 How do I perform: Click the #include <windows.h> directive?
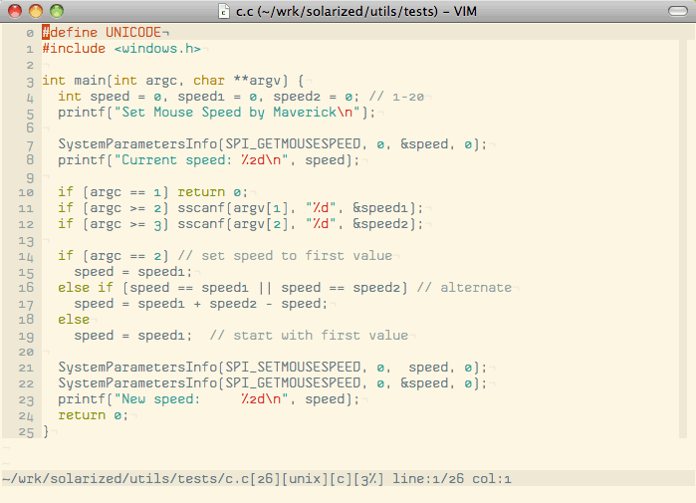point(121,49)
